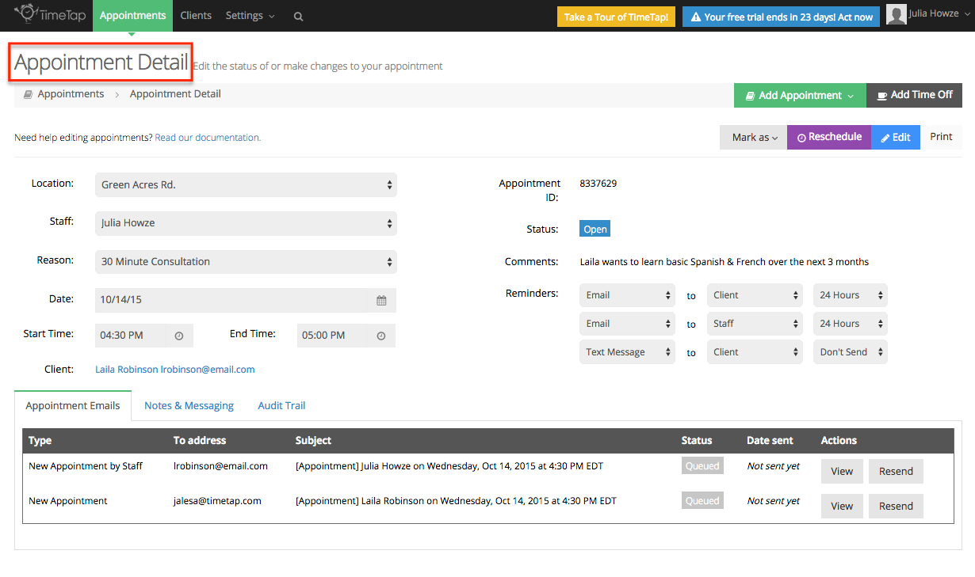Viewport: 975px width, 577px height.
Task: Click Appointment Detail breadcrumb text
Action: (x=175, y=94)
